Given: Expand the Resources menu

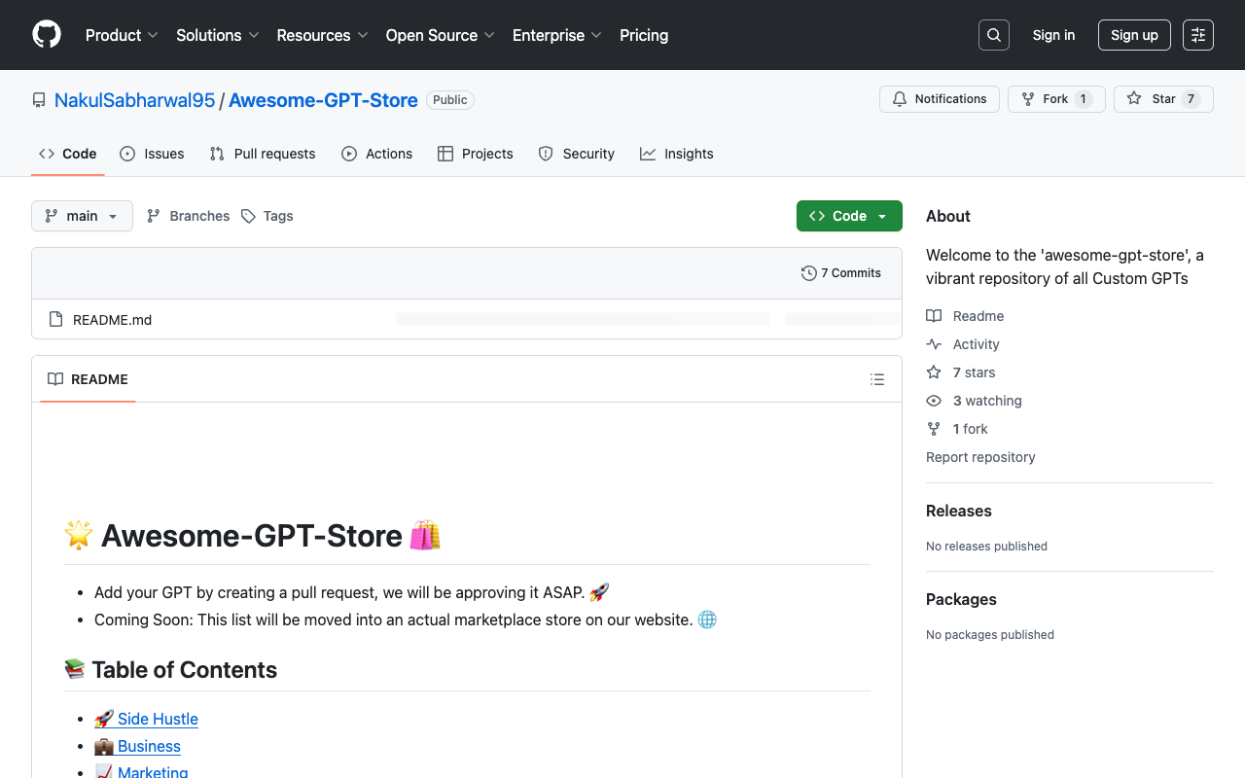Looking at the screenshot, I should (322, 35).
